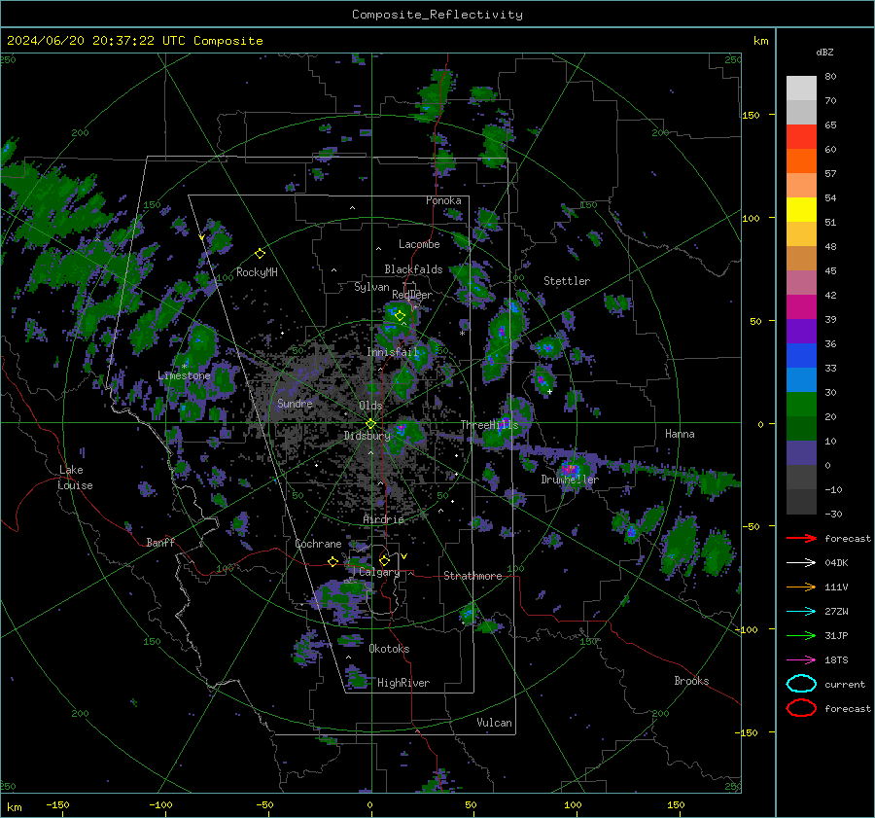Viewport: 875px width, 818px height.
Task: Select the RedDeer city label
Action: click(412, 295)
